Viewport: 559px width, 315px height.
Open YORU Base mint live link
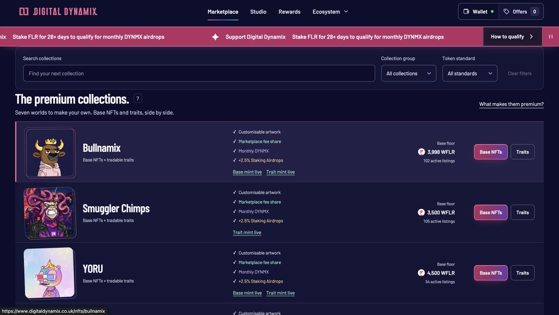click(x=247, y=293)
